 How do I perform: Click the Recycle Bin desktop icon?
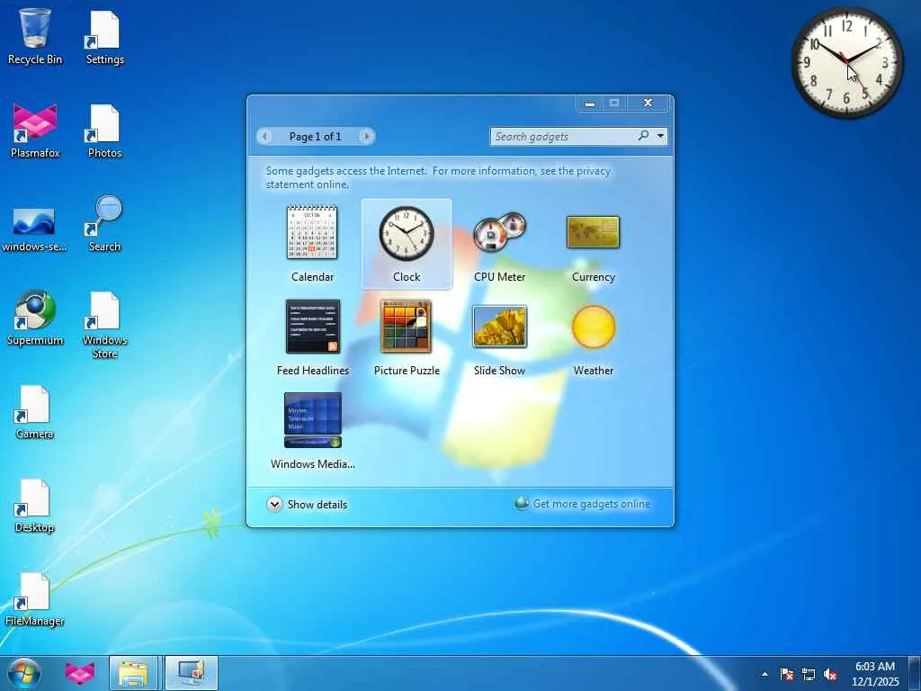coord(35,36)
